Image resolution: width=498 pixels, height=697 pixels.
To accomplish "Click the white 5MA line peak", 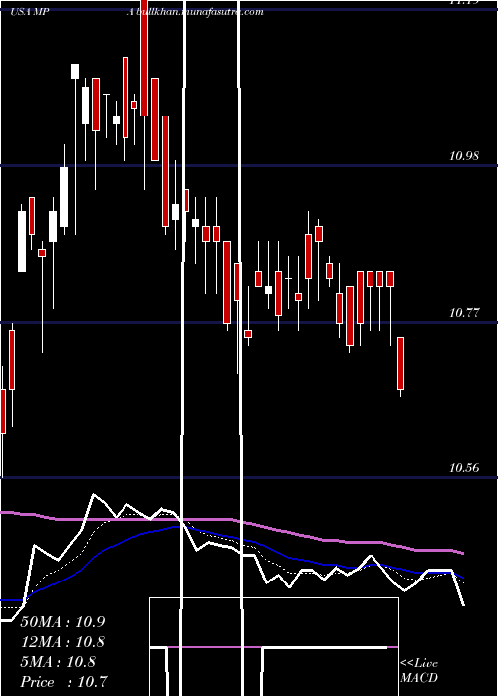I will [x=94, y=495].
